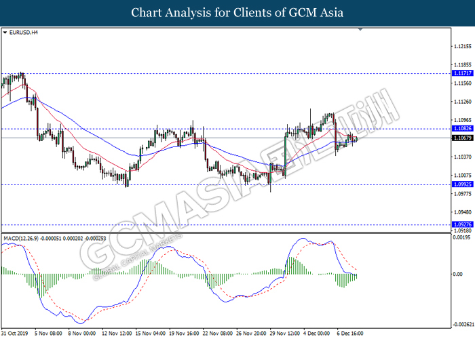Screen dimensions: 475x339
Task: Click the 1.09480 price axis value
Action: (462, 212)
